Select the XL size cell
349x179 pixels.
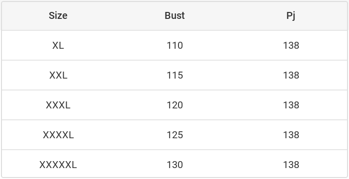tap(58, 45)
